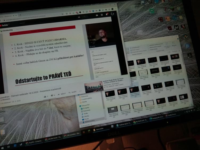Open the three-dot more actions menu under video
Image resolution: width=200 pixels, height=150 pixels.
(80, 91)
